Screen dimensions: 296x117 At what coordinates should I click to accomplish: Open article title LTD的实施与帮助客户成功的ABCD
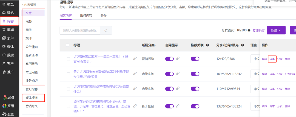(101, 89)
